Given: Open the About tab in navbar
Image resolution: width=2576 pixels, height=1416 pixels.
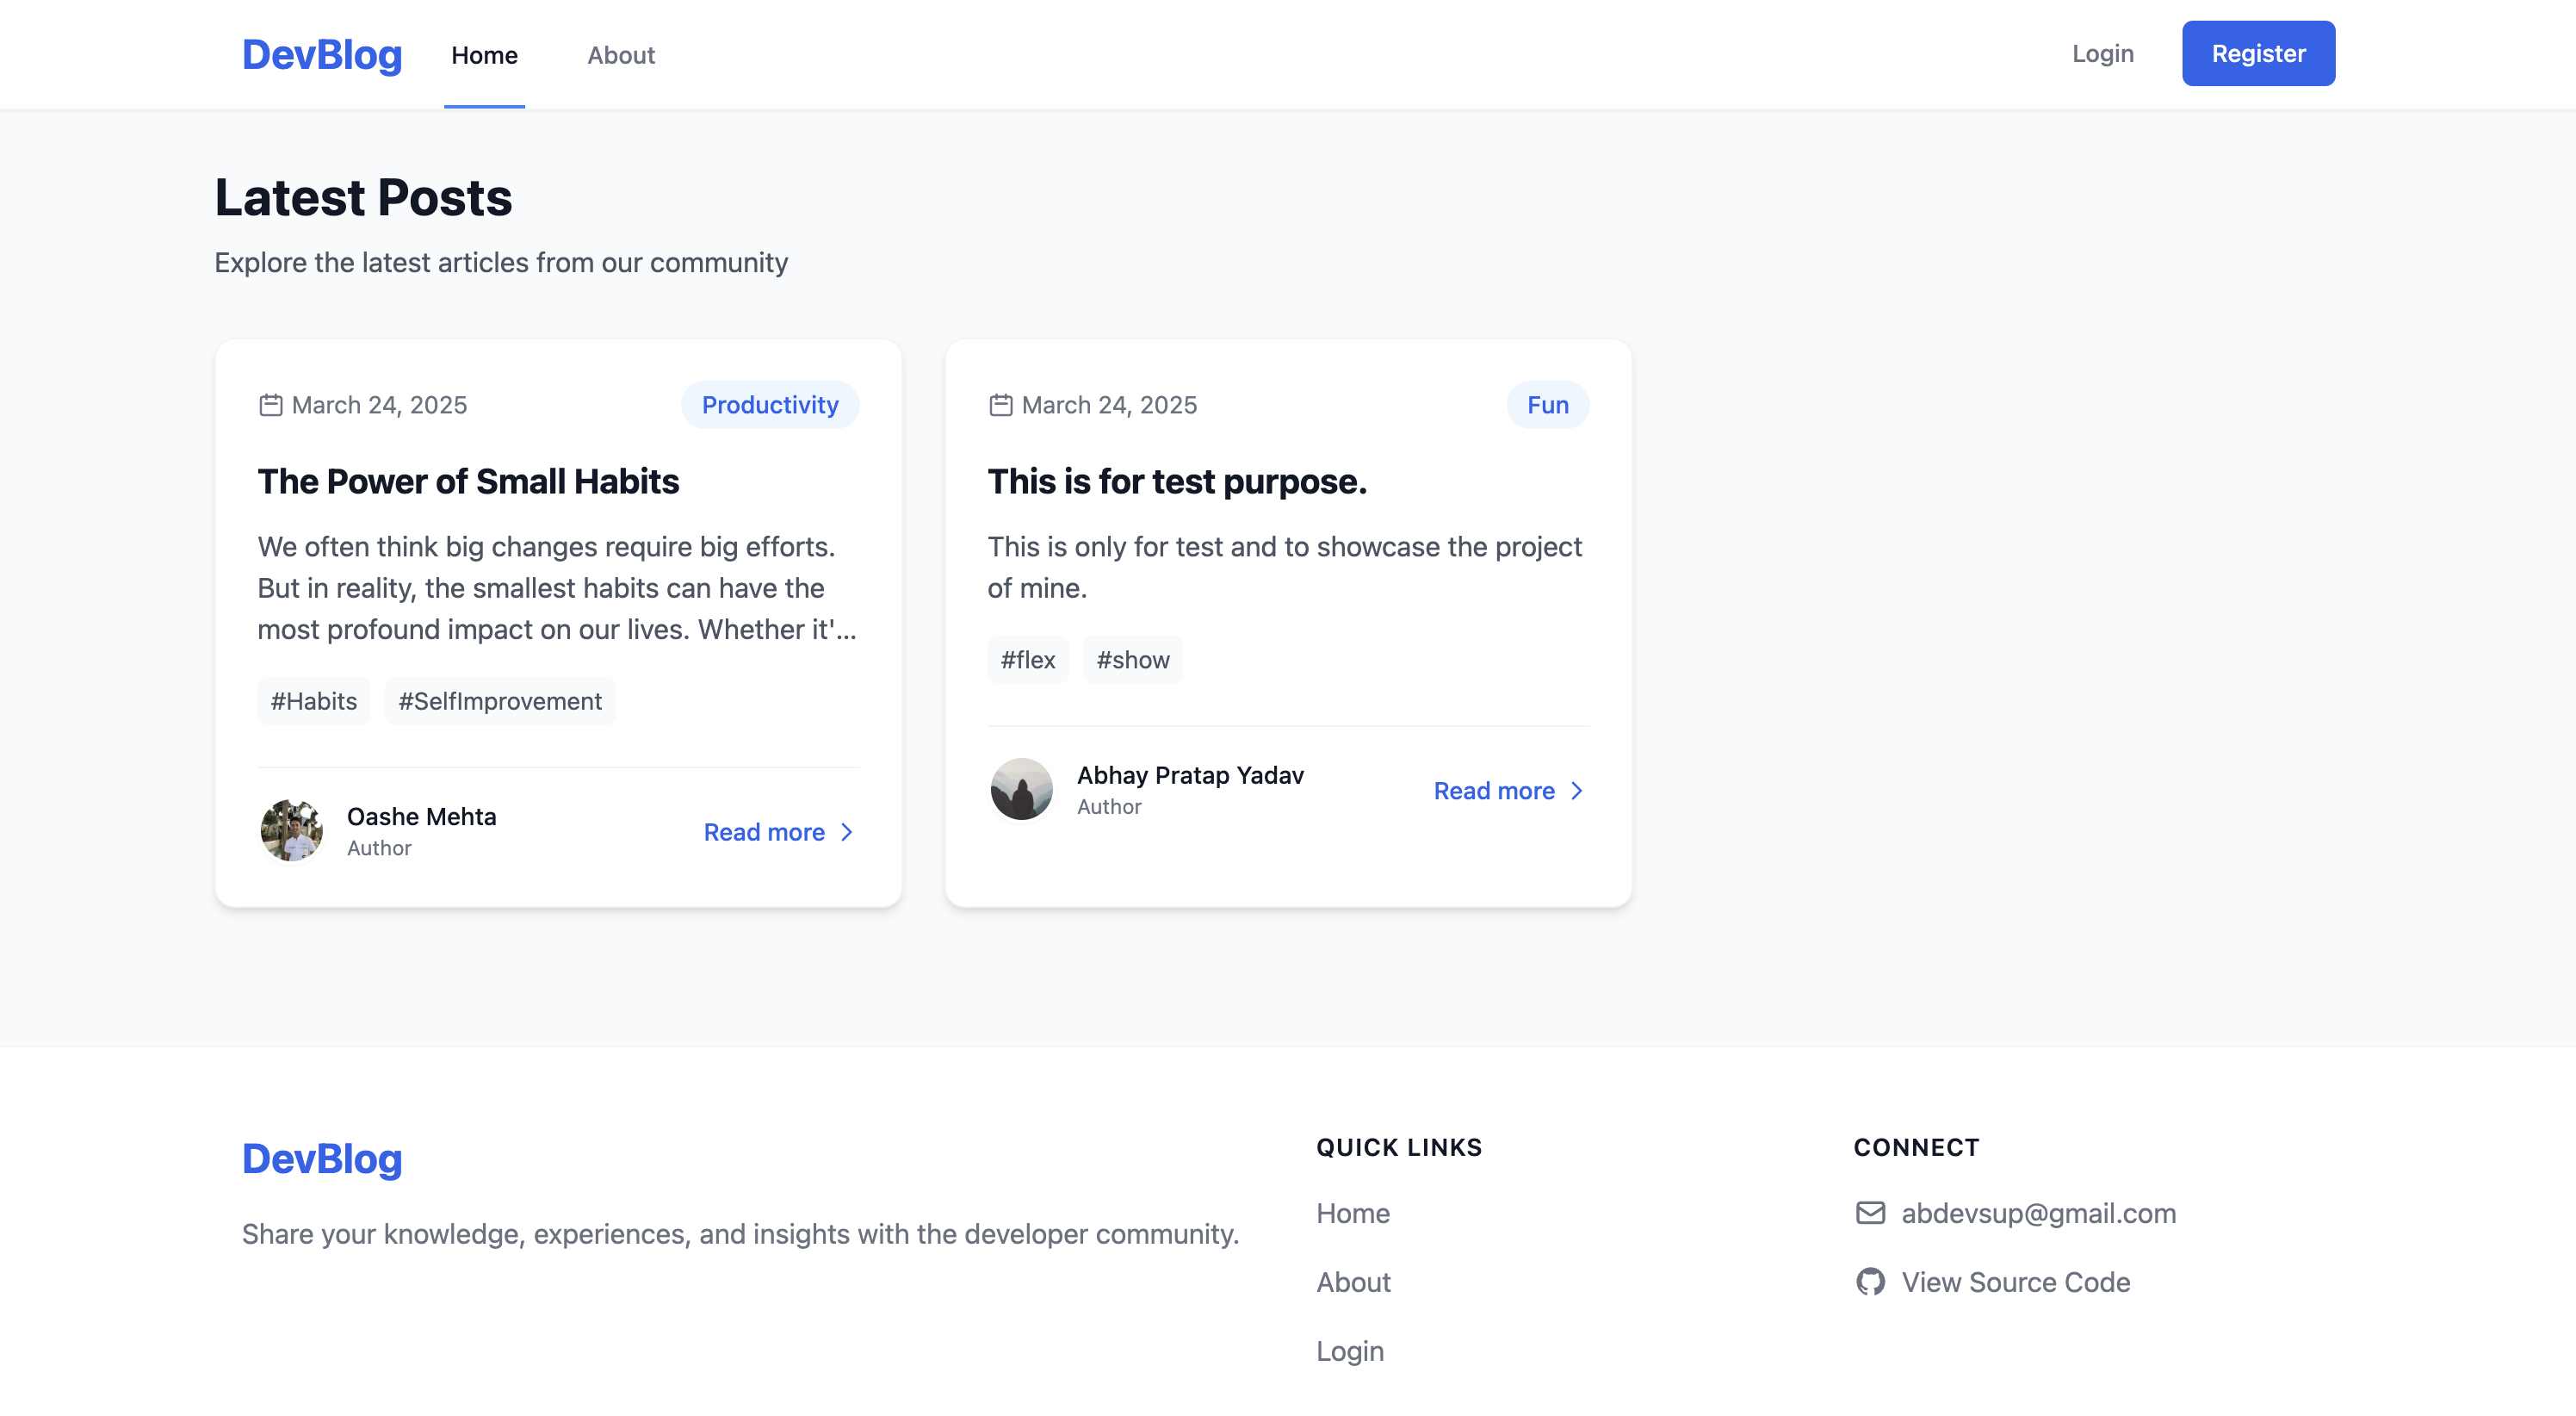Looking at the screenshot, I should [621, 55].
